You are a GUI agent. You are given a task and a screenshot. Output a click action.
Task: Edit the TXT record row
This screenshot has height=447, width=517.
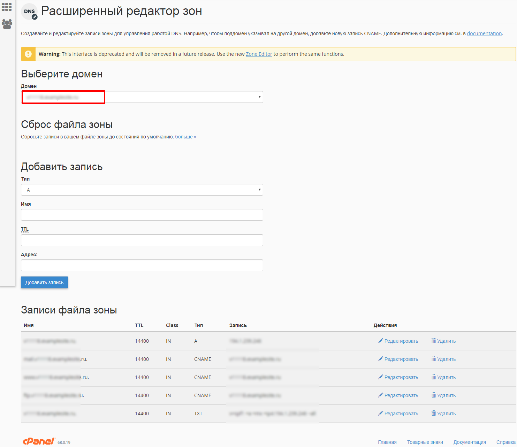(398, 414)
